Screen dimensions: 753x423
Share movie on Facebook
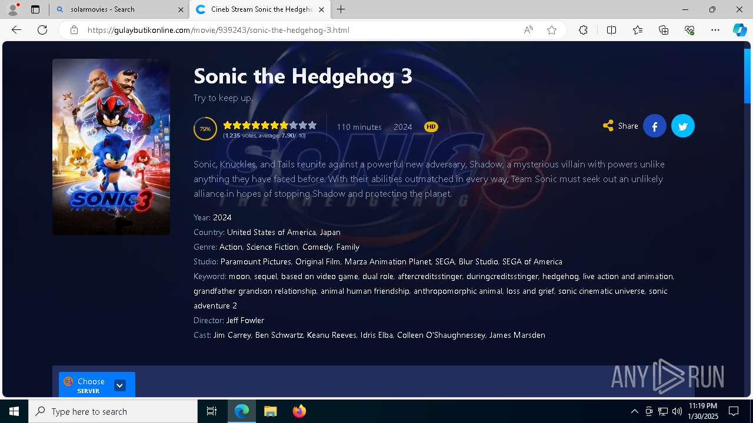[655, 126]
